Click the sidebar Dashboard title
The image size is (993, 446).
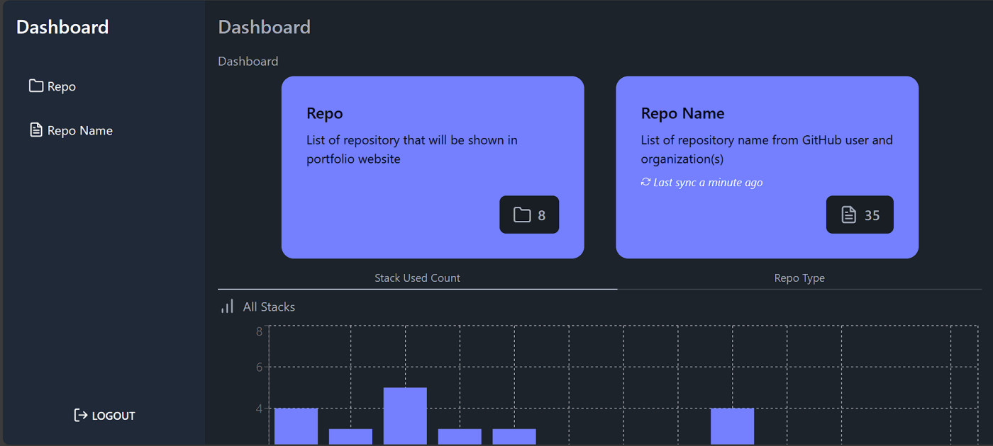(x=62, y=28)
